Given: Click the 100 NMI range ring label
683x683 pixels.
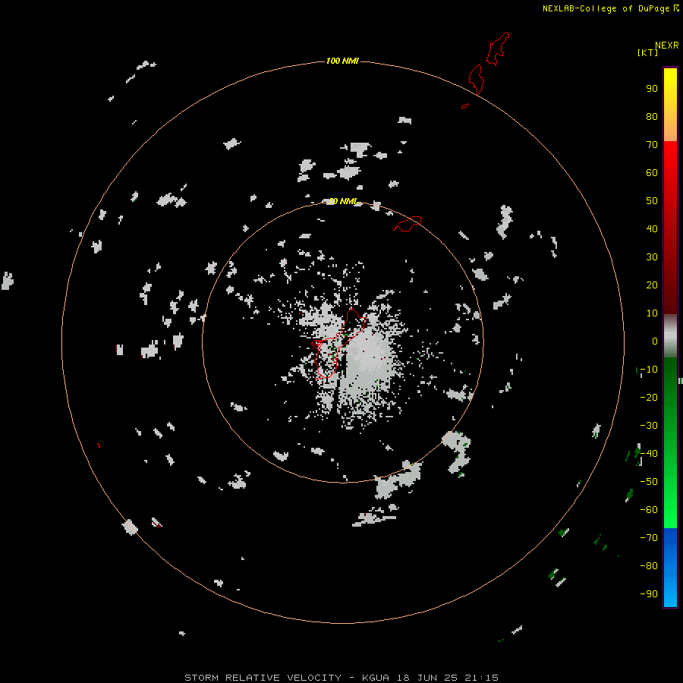Looking at the screenshot, I should click(342, 61).
